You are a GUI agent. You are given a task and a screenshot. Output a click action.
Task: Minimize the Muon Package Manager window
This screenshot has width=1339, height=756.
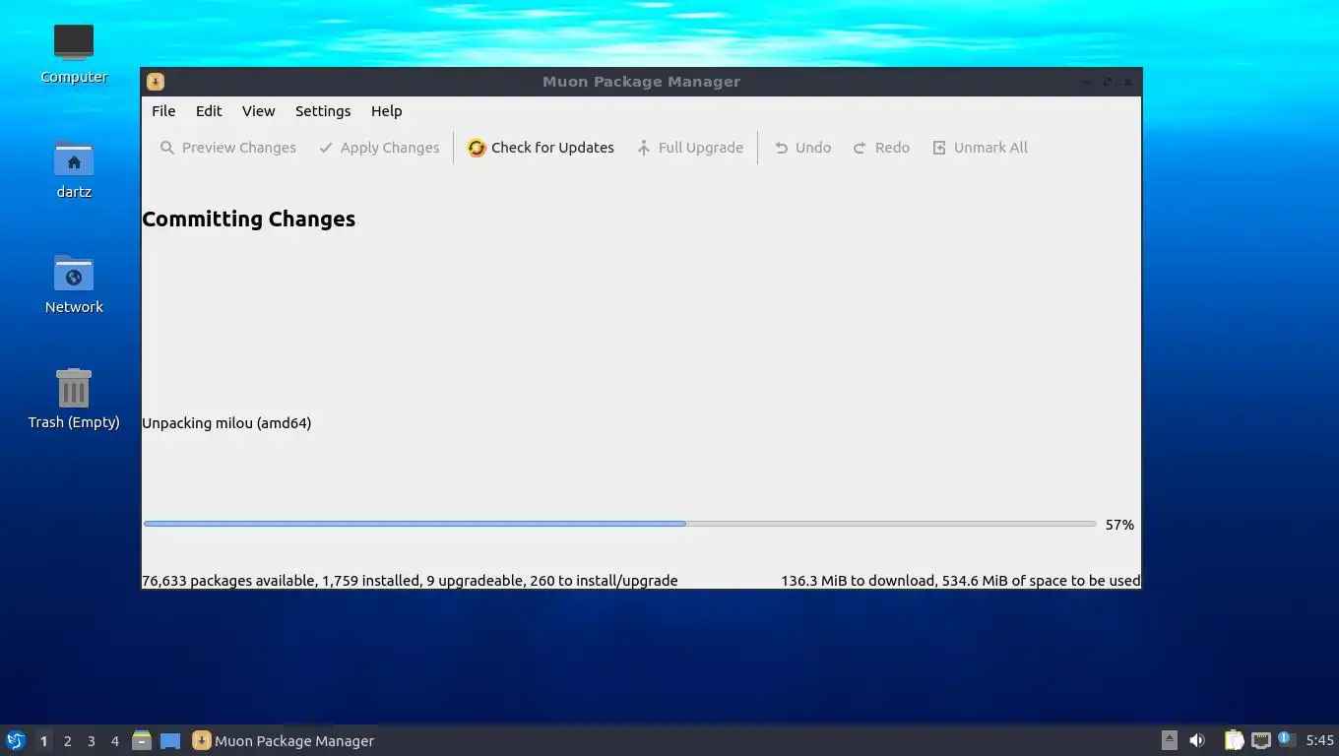1087,82
